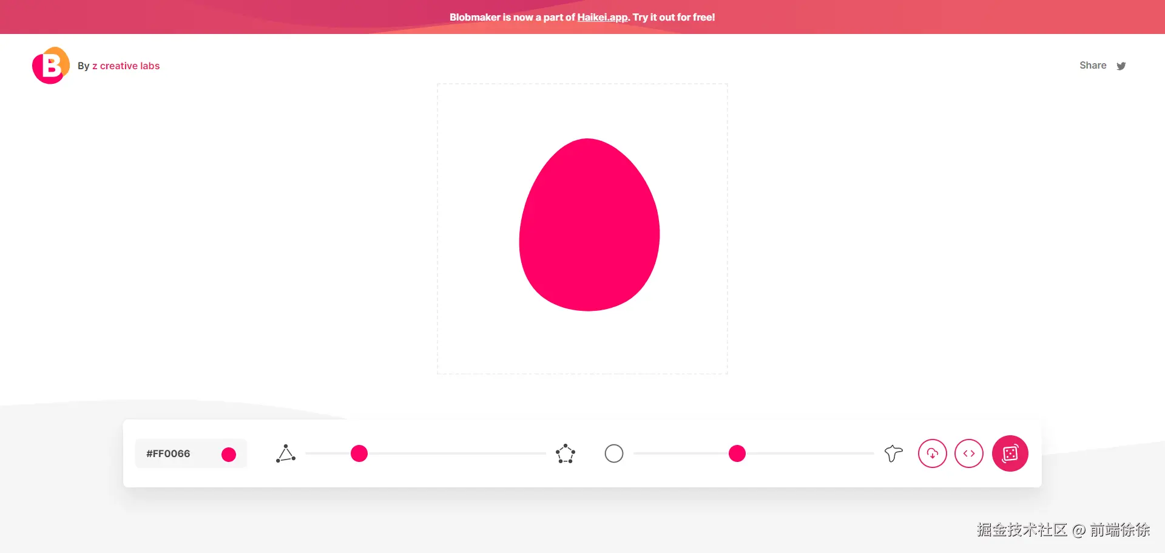Click the Blobmaker B logo
1165x553 pixels.
point(51,66)
